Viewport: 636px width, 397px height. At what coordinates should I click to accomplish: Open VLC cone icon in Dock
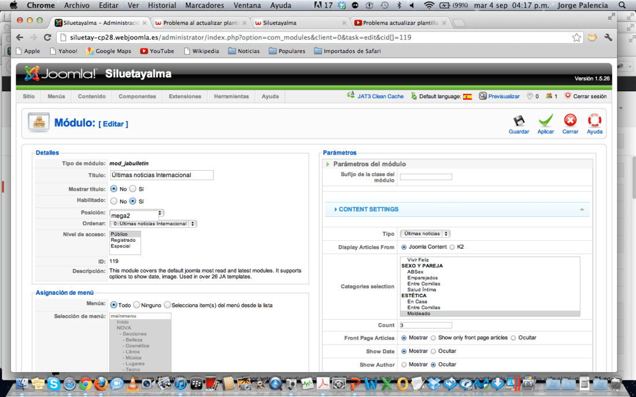pyautogui.click(x=132, y=383)
